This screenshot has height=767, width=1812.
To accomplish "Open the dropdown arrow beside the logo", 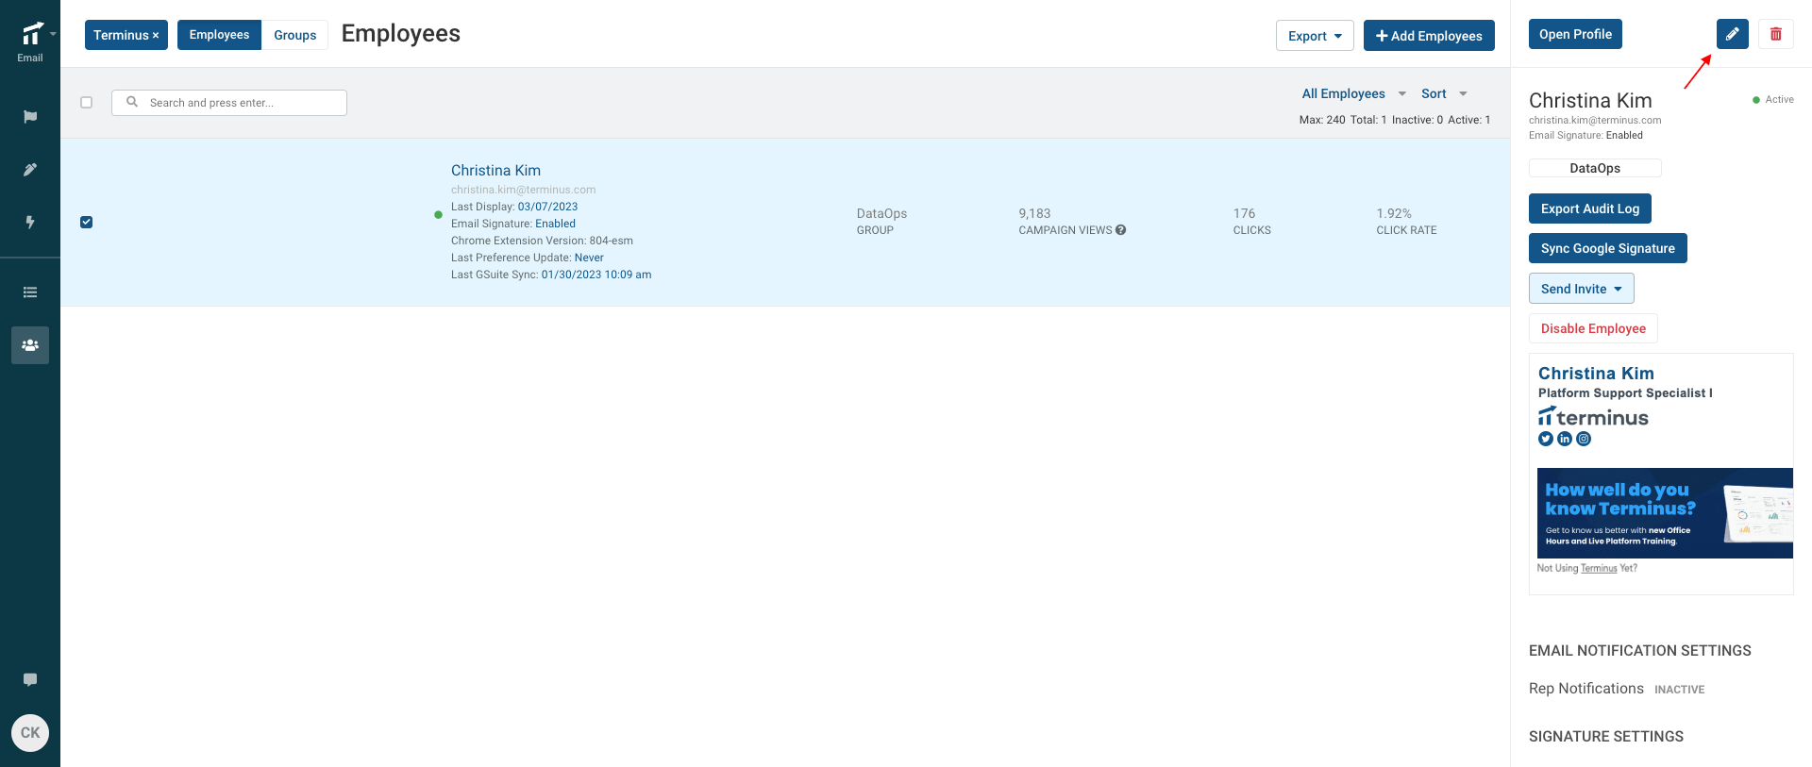I will coord(53,34).
